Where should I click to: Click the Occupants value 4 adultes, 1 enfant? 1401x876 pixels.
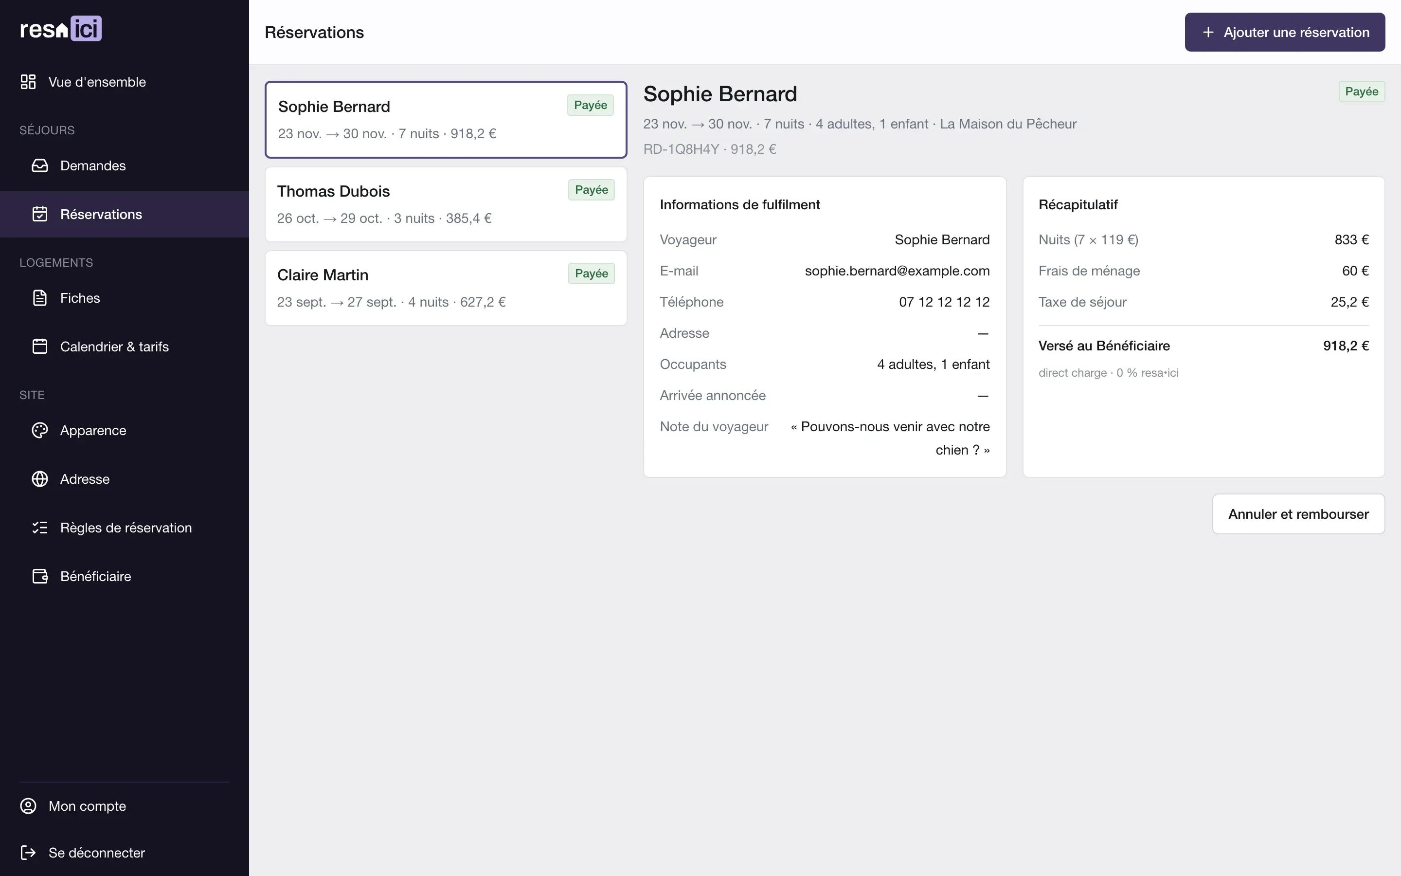click(x=933, y=365)
